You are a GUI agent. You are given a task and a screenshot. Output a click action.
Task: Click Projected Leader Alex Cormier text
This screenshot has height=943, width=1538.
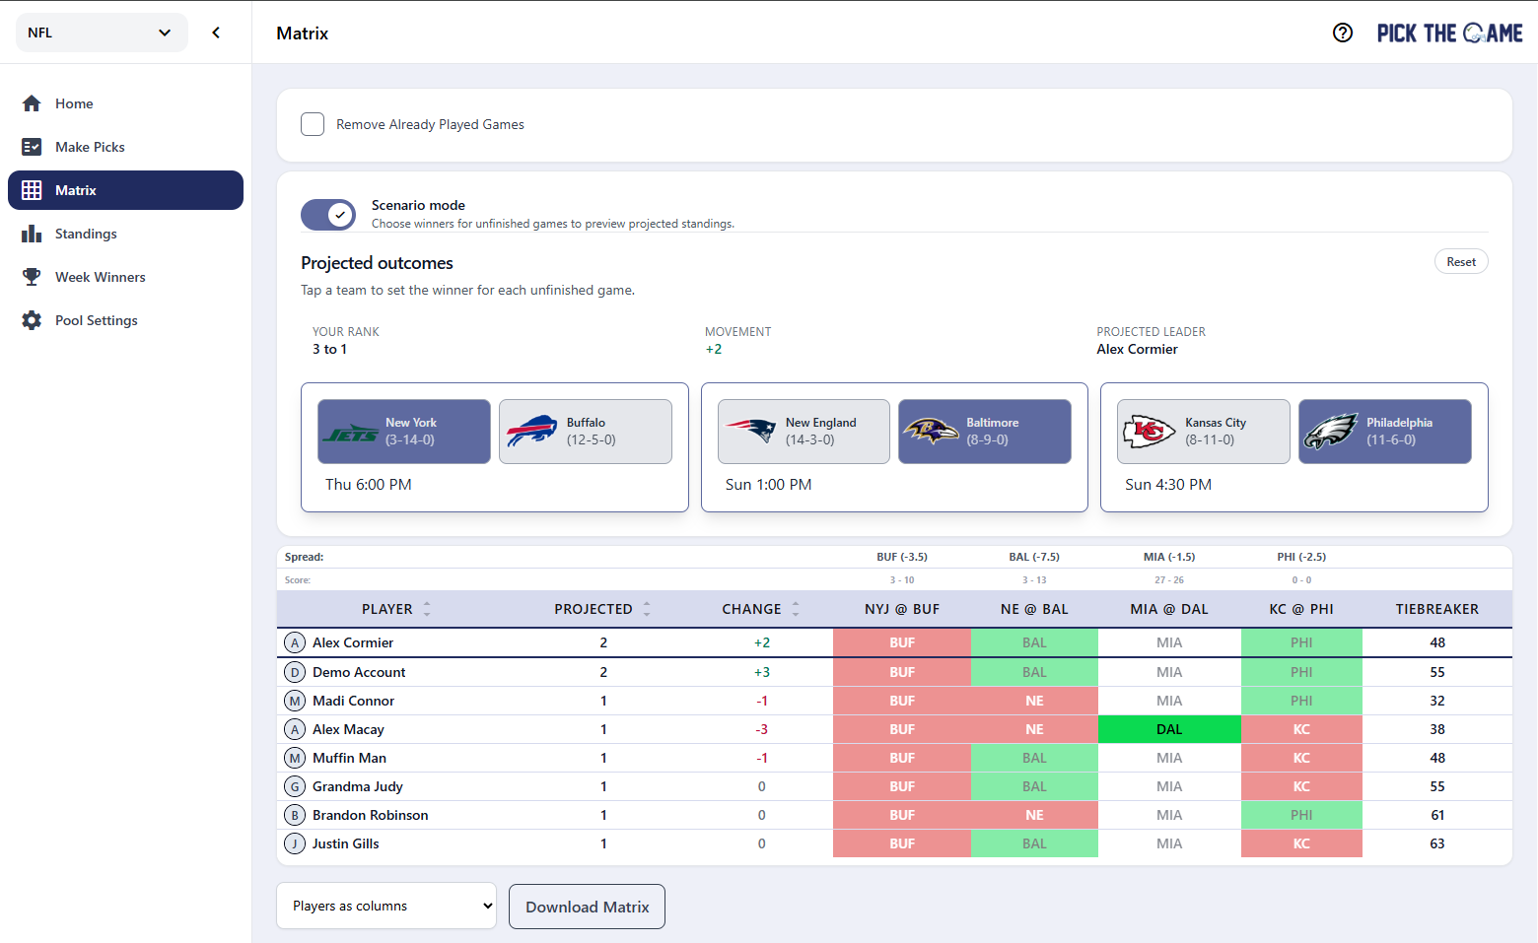1137,349
